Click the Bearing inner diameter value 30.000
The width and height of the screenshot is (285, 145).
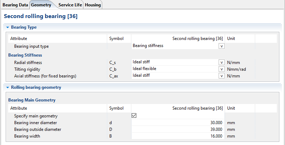click(216, 123)
